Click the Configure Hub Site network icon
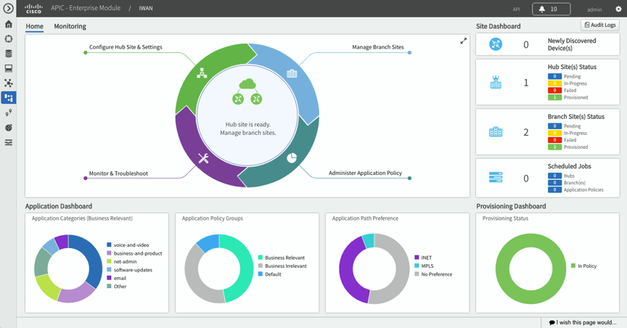 tap(202, 73)
